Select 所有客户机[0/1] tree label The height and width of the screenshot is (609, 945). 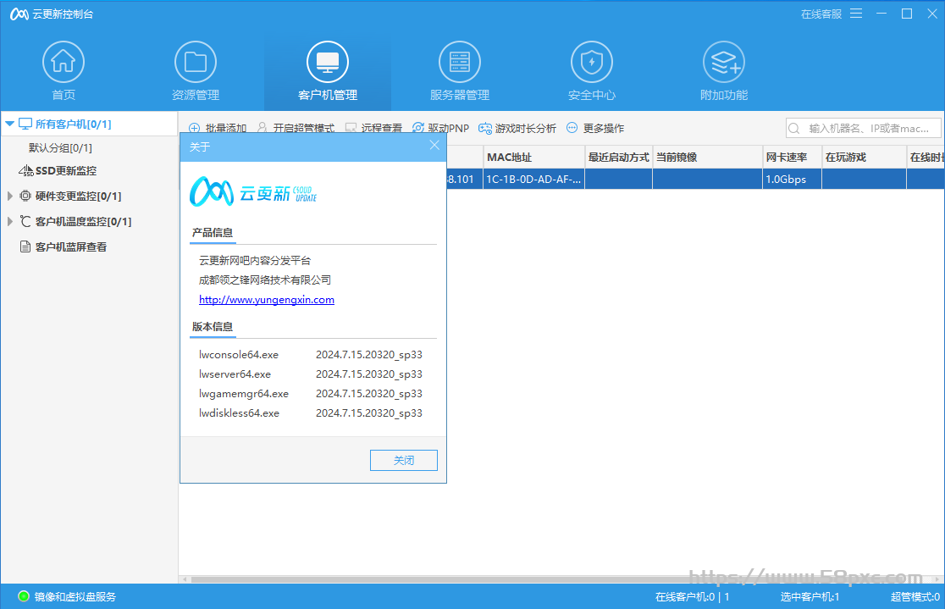tap(73, 125)
